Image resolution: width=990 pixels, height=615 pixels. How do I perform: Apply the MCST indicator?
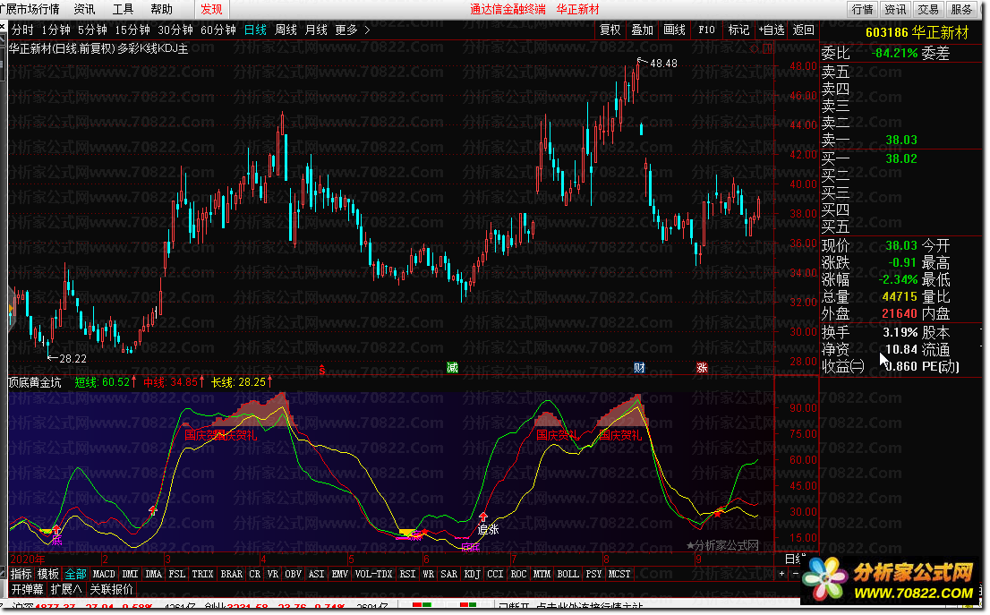click(x=619, y=573)
